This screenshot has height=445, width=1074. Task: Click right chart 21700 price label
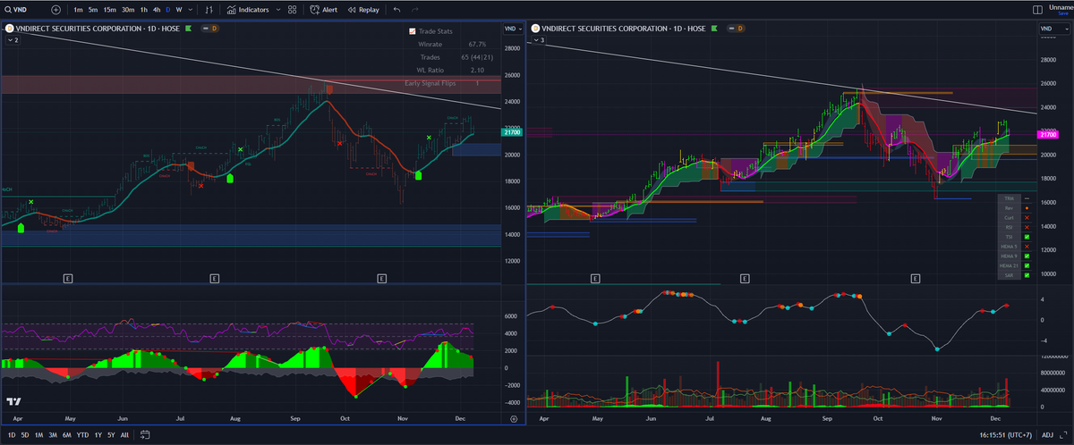click(1048, 134)
